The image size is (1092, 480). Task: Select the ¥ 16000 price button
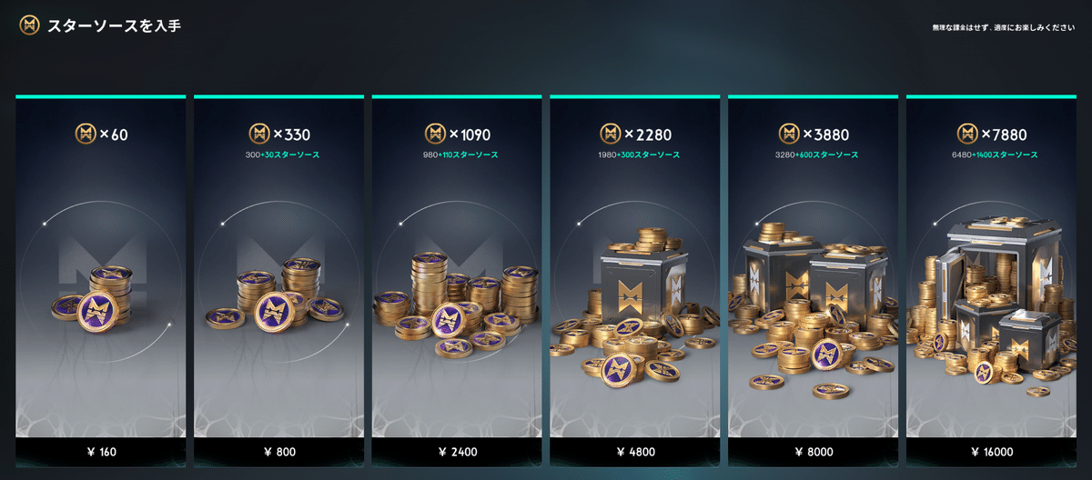[x=991, y=451]
